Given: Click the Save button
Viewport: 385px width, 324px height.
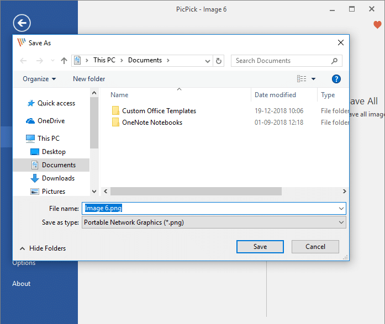Looking at the screenshot, I should (260, 247).
